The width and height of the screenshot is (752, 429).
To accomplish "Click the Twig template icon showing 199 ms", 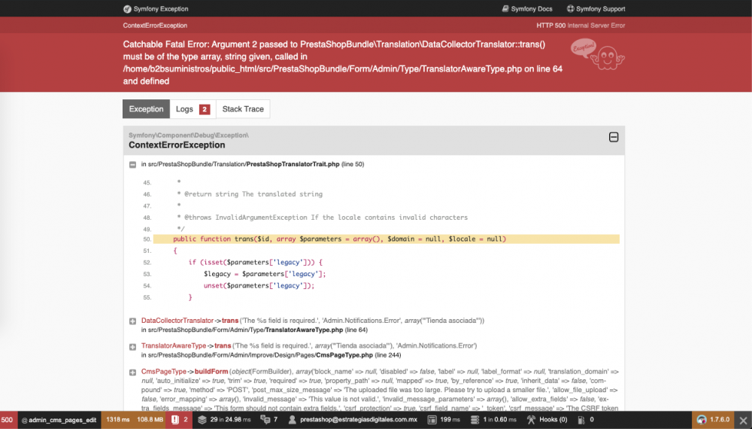I will coord(432,419).
